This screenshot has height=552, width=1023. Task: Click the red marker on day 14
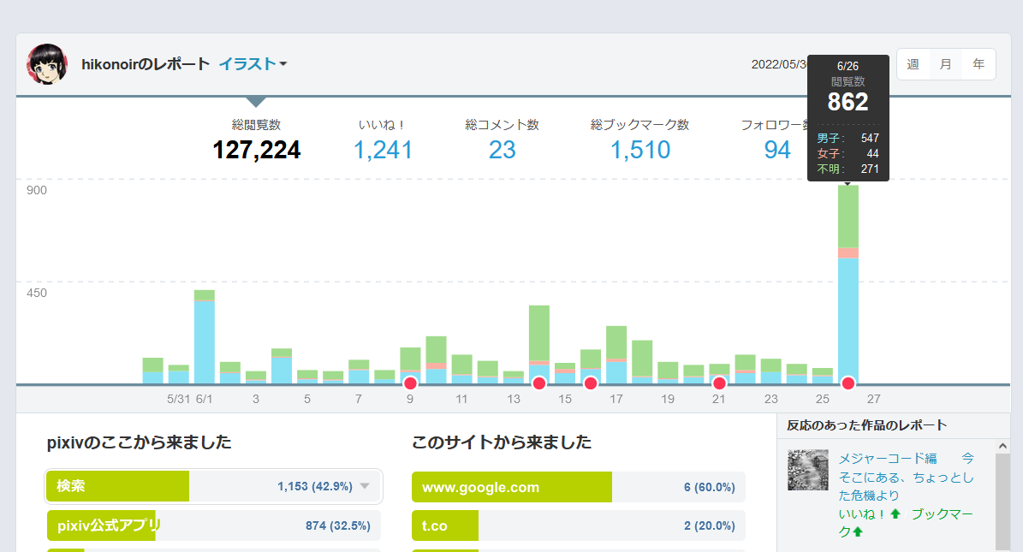(539, 383)
